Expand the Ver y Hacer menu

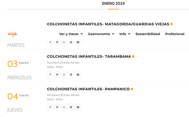(71, 34)
